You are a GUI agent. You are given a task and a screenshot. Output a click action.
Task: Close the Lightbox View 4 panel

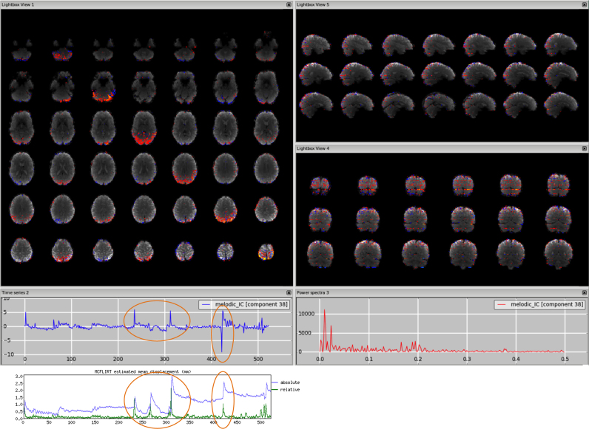[x=584, y=148]
